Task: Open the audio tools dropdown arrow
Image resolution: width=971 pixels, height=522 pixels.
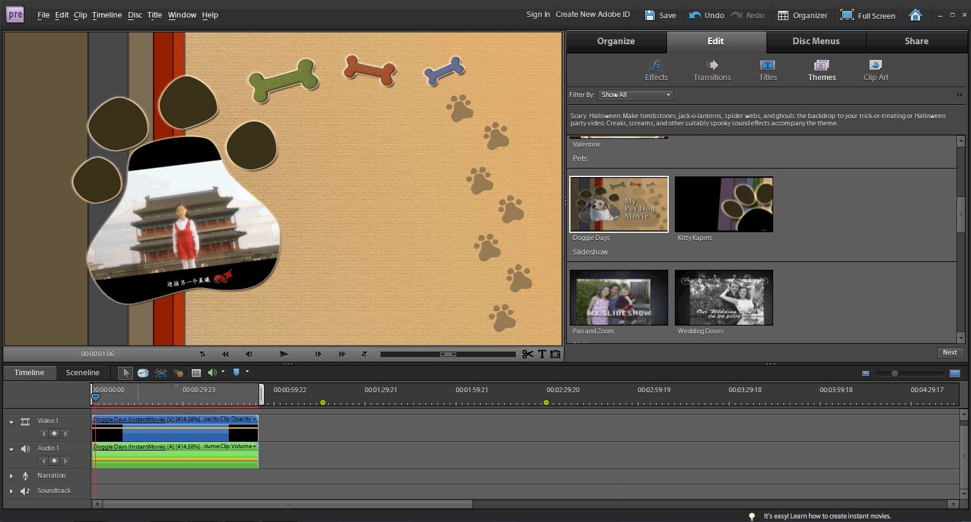Action: tap(223, 372)
